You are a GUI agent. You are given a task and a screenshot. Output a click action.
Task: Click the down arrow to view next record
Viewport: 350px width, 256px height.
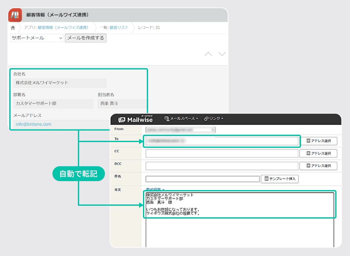[222, 54]
